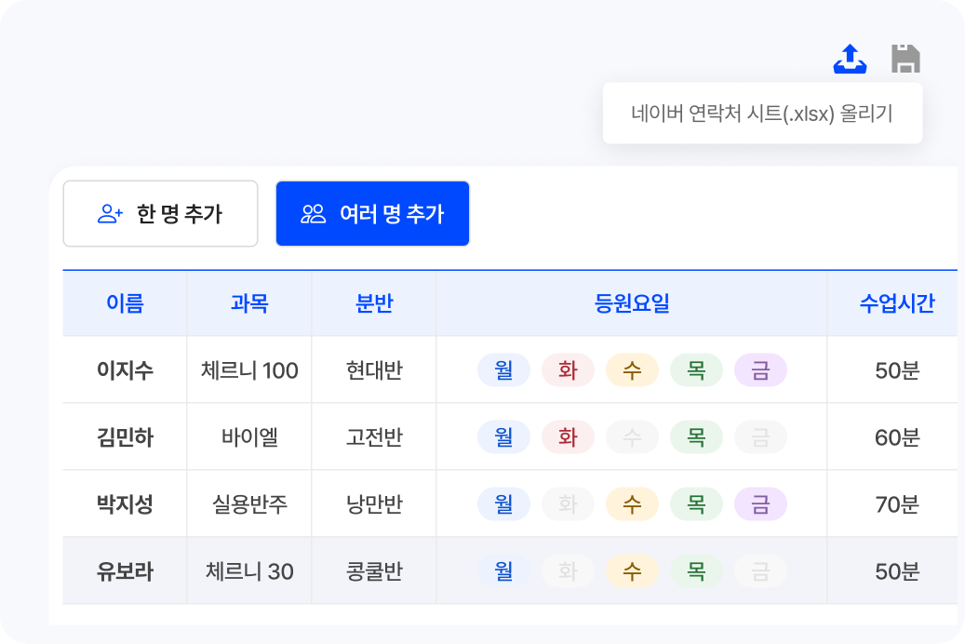Click the 체르니 100 subject cell
The height and width of the screenshot is (644, 965).
pos(248,369)
